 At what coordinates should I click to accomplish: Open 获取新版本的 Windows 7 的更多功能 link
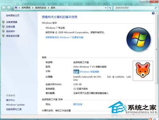[64, 37]
